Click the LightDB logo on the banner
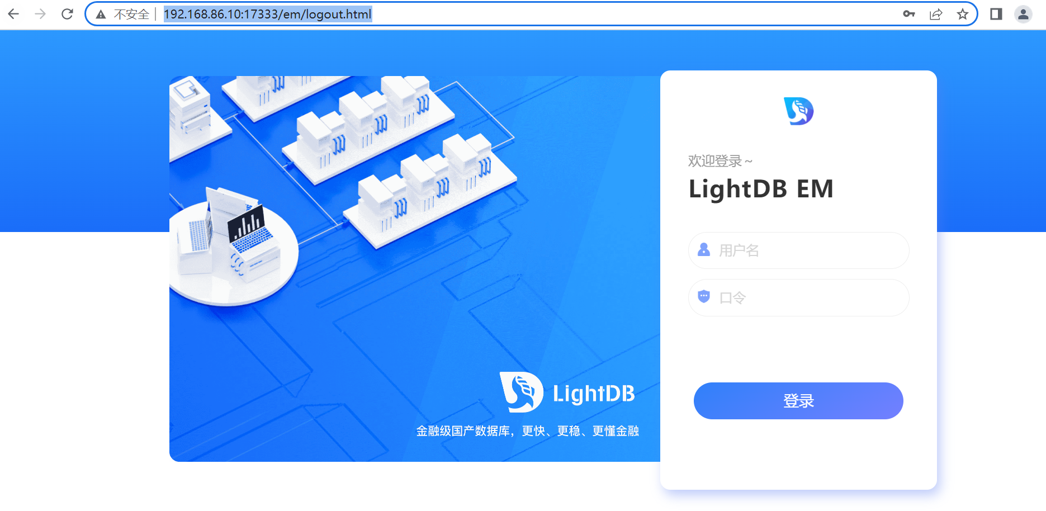The image size is (1046, 511). point(567,392)
